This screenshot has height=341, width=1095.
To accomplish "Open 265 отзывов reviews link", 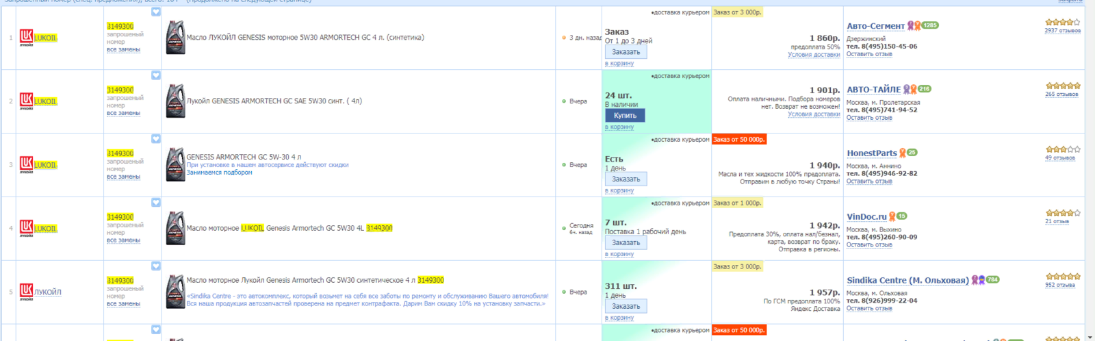I will [1061, 94].
